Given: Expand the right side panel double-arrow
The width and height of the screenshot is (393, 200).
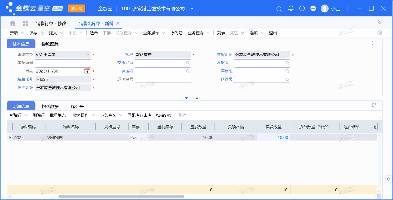Looking at the screenshot, I should tap(388, 179).
